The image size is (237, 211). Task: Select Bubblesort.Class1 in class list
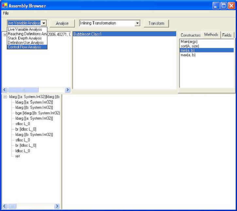click(x=88, y=34)
